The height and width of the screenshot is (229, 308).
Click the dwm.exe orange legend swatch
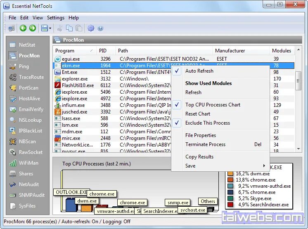230,173
